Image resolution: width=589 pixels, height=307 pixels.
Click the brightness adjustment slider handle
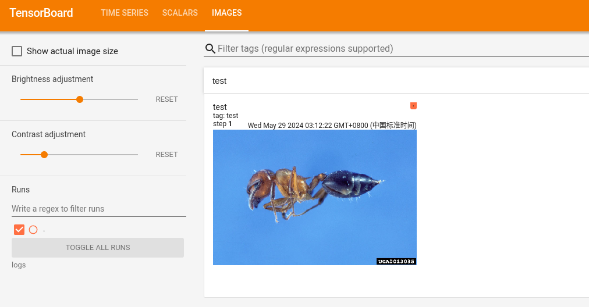click(80, 99)
